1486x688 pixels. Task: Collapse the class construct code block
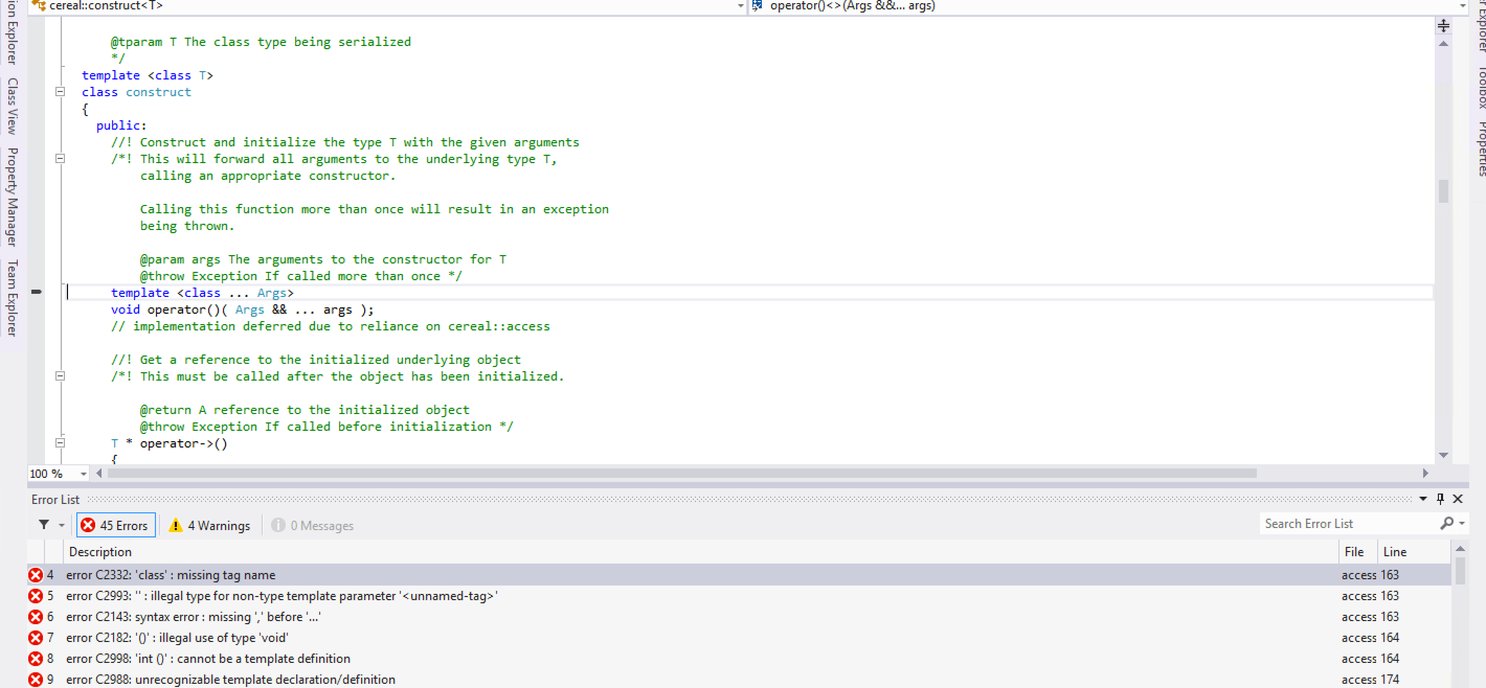click(60, 91)
